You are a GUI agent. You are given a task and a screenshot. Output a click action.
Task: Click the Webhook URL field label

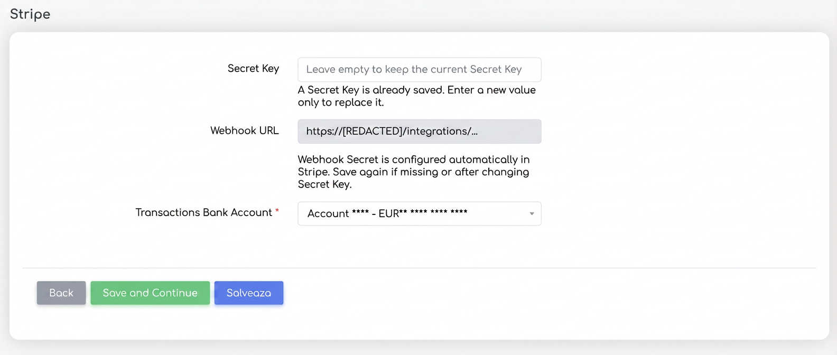click(245, 130)
